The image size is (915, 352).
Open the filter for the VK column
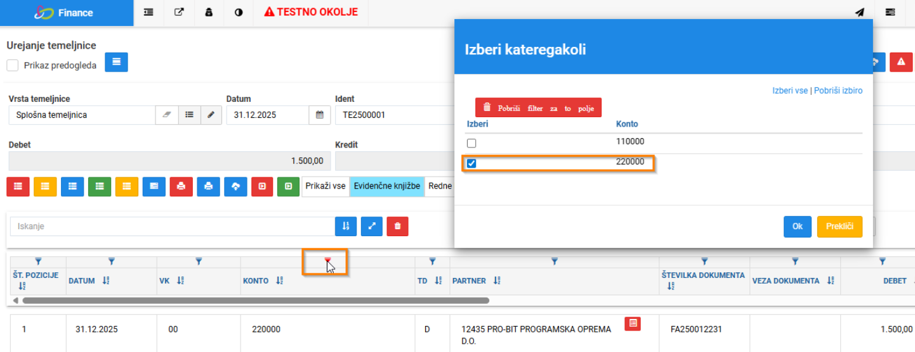point(199,261)
